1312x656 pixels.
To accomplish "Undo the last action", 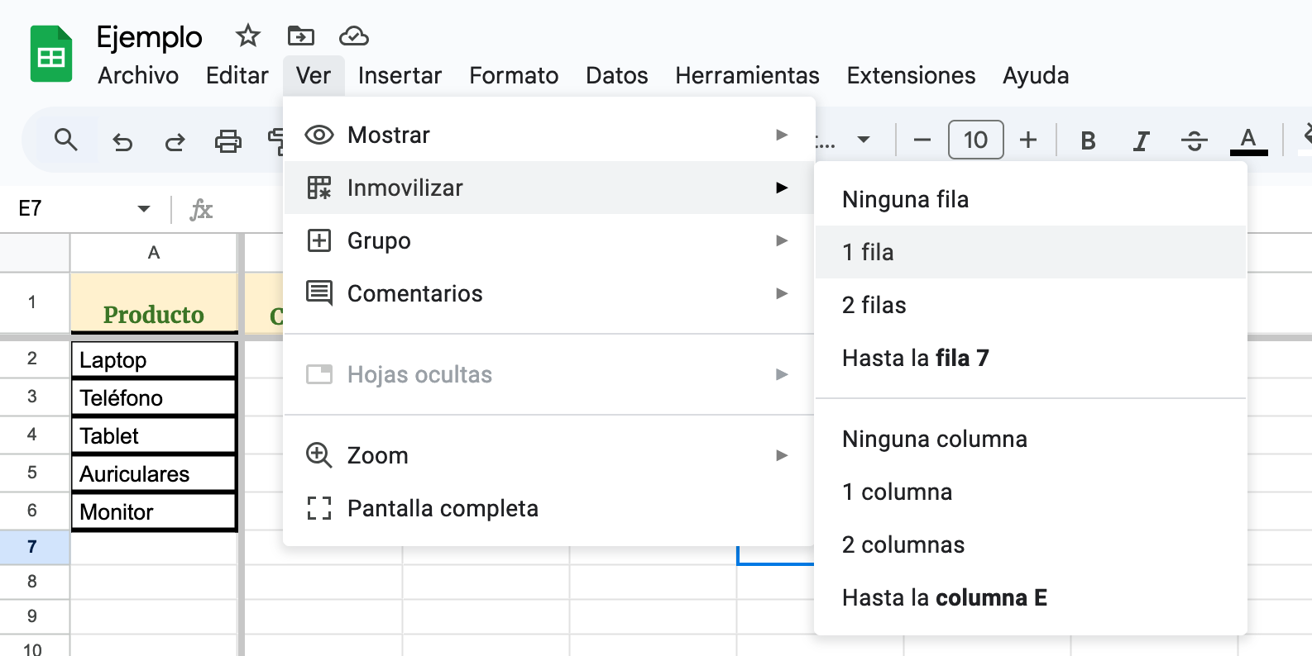I will click(x=122, y=142).
